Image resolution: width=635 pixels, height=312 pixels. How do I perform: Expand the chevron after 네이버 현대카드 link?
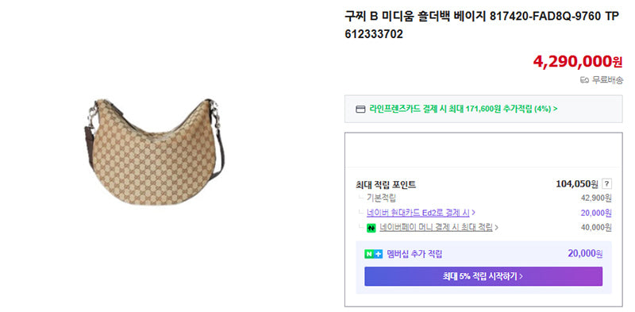pyautogui.click(x=473, y=212)
